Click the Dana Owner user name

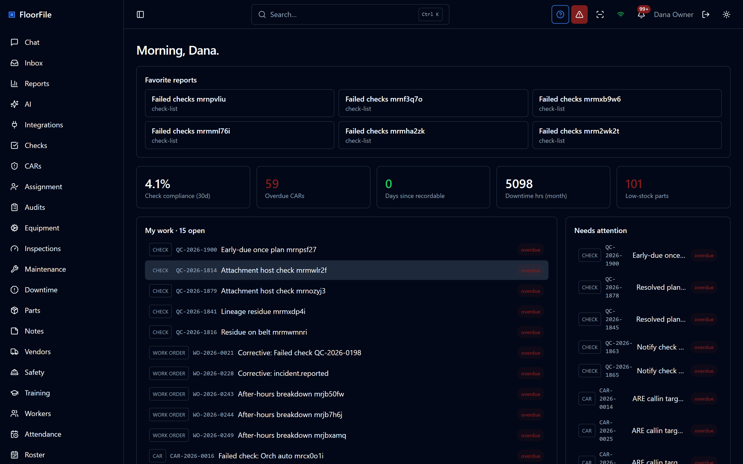pyautogui.click(x=673, y=14)
